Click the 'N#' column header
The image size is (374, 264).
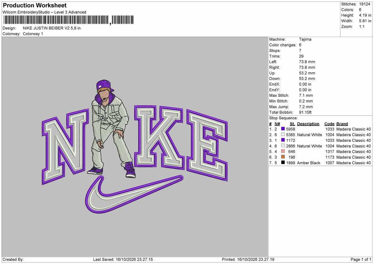tap(277, 124)
